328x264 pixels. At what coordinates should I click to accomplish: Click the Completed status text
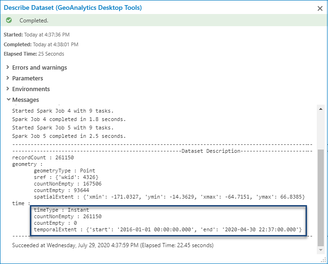pyautogui.click(x=34, y=21)
